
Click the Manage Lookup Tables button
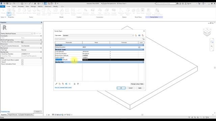click(x=137, y=84)
